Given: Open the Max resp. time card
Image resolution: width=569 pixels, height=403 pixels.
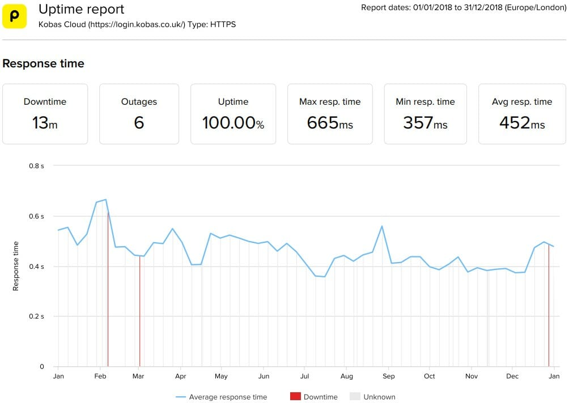Looking at the screenshot, I should coord(330,114).
